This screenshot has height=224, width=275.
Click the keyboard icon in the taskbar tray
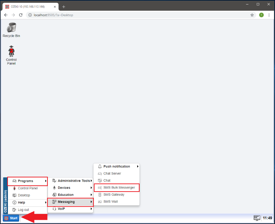coord(257,218)
